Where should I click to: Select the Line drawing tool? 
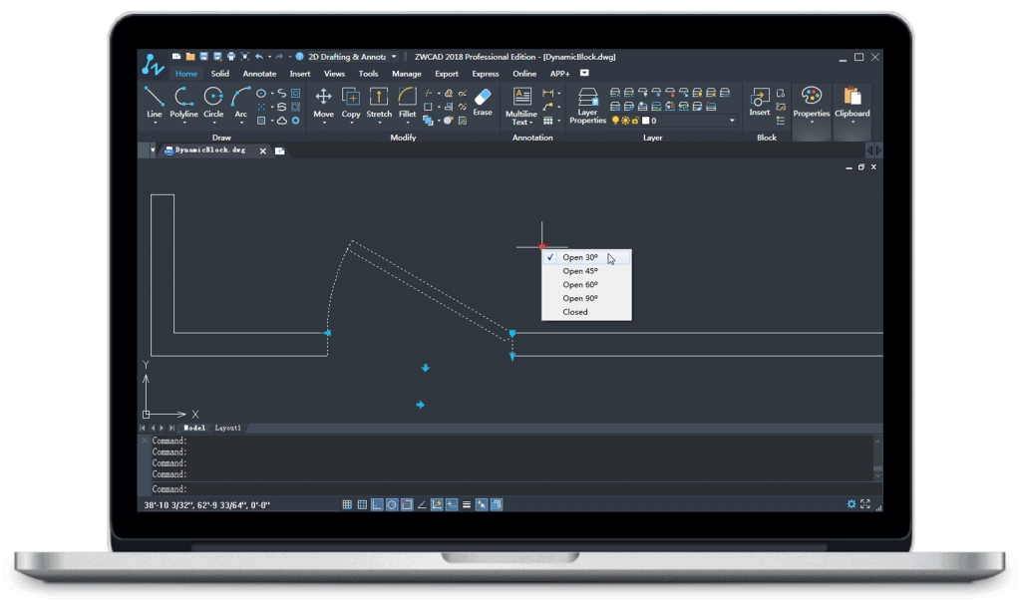[x=154, y=102]
